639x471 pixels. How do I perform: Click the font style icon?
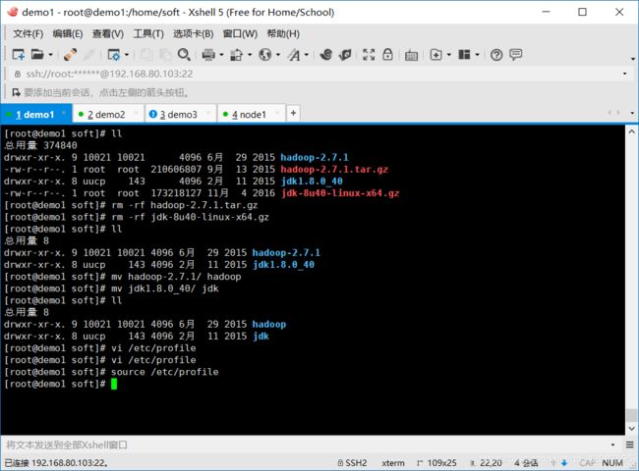point(294,55)
